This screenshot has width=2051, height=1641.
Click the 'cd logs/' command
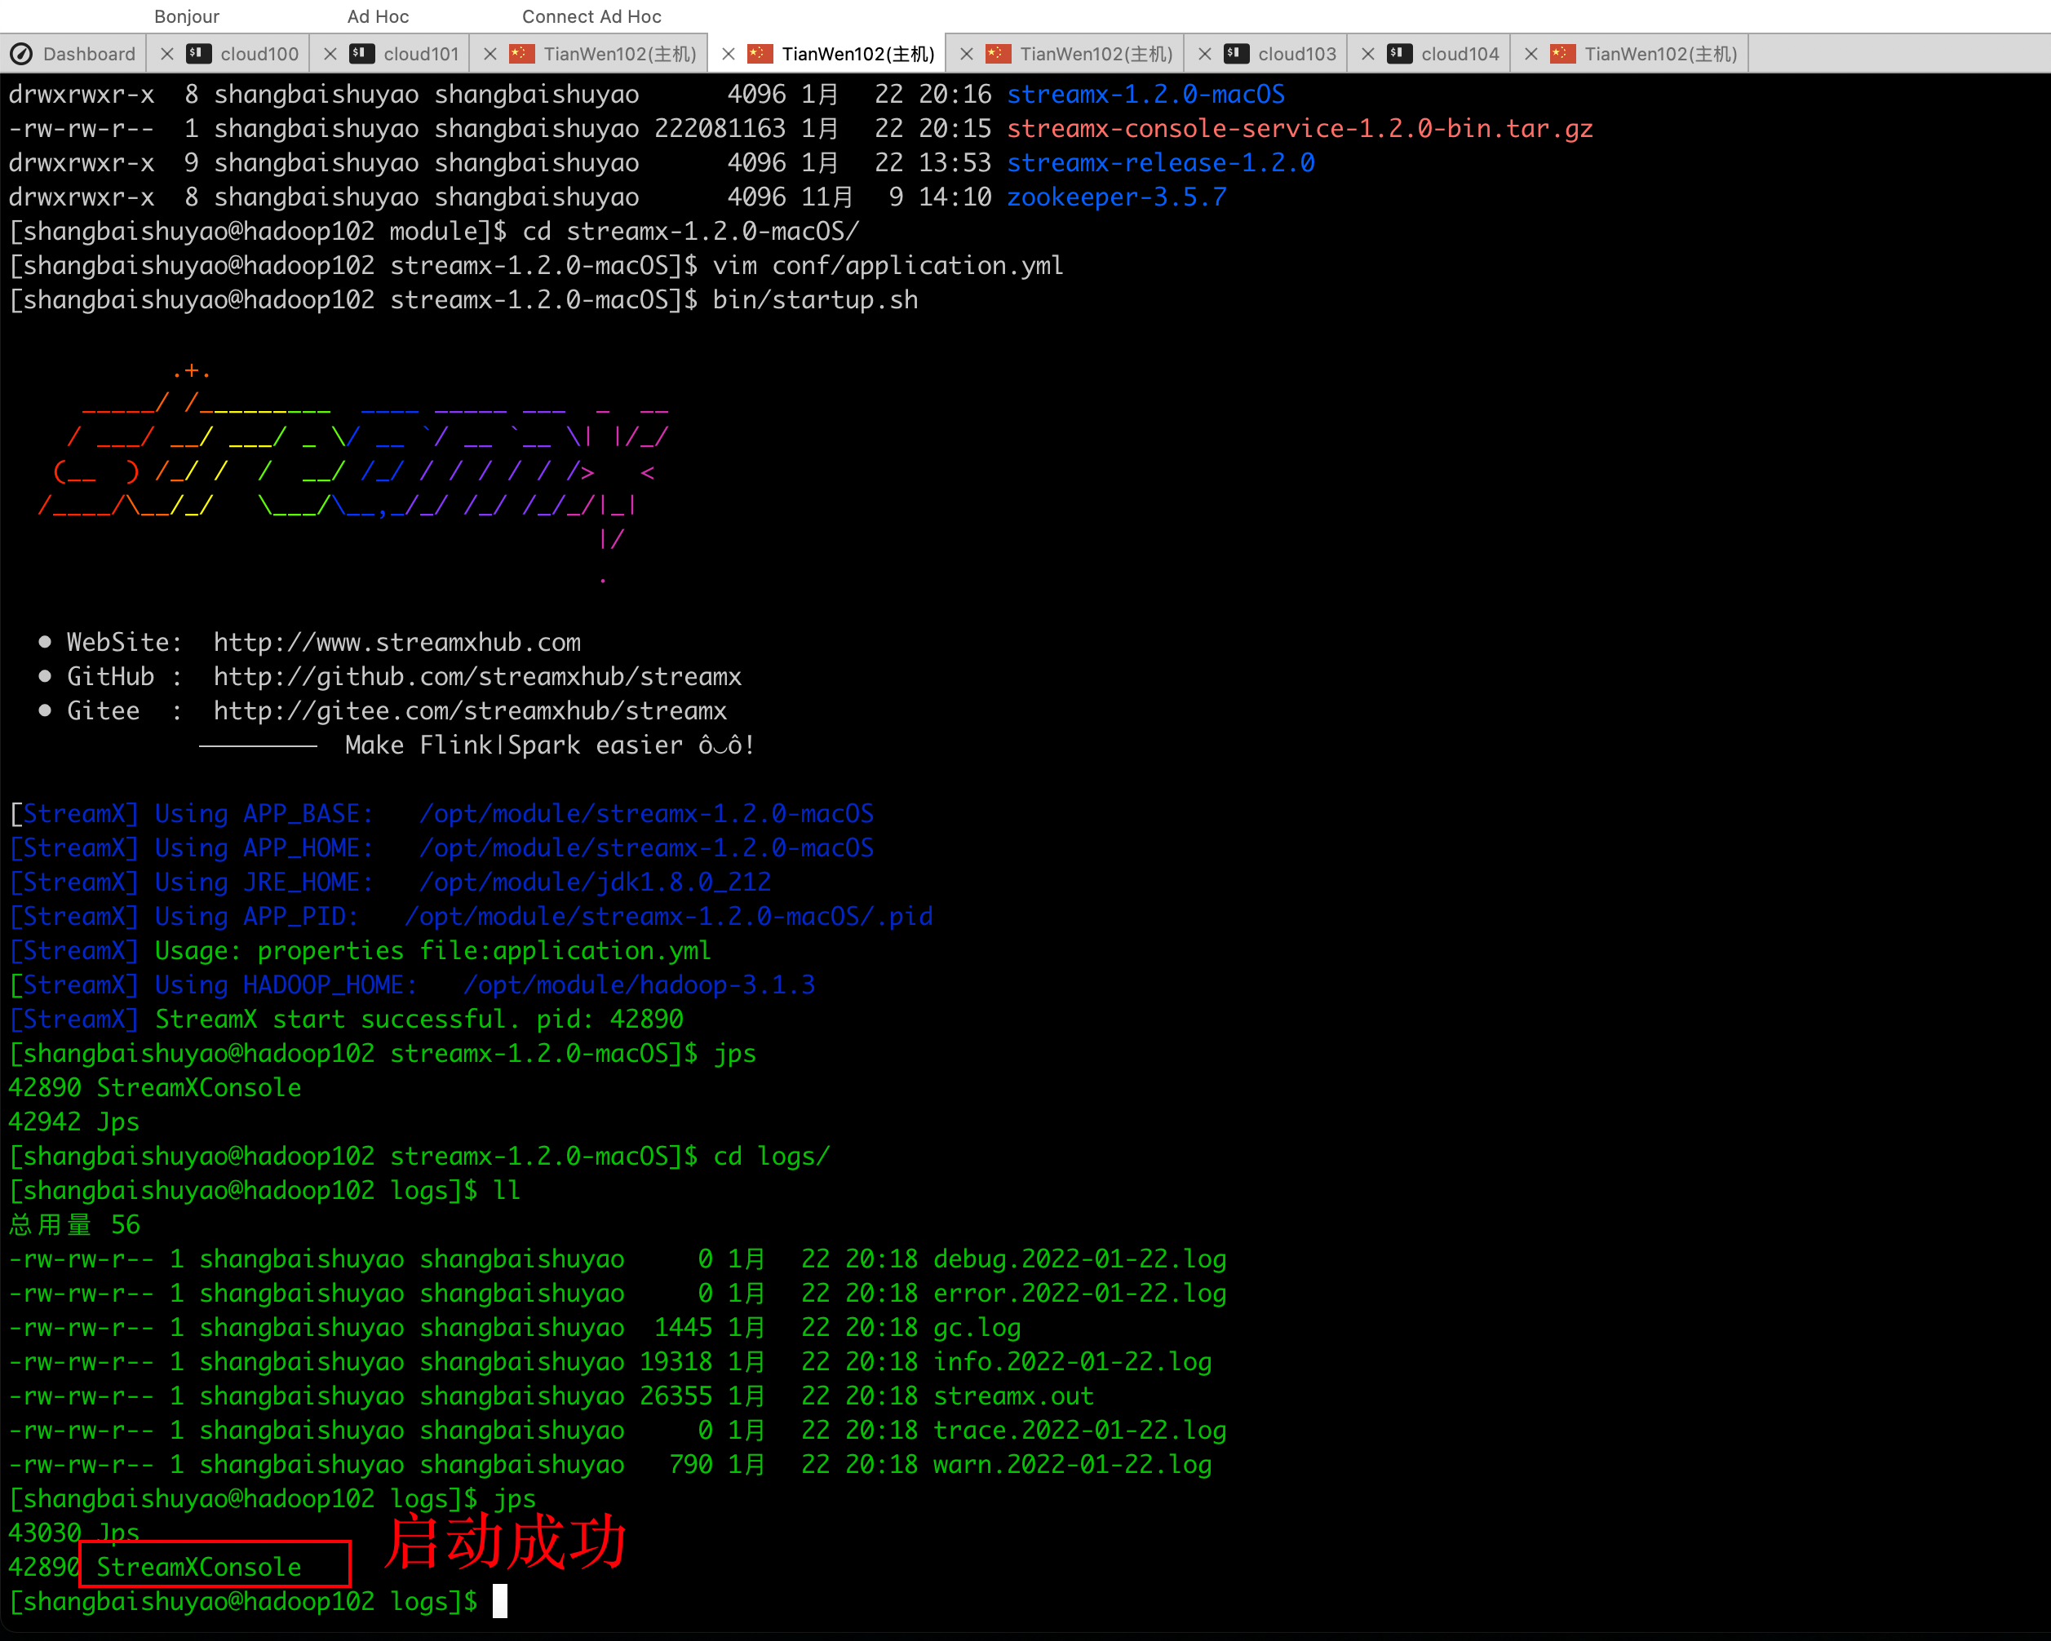tap(772, 1156)
